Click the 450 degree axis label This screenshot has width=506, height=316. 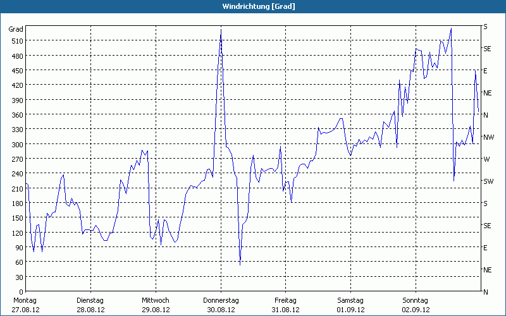[18, 71]
